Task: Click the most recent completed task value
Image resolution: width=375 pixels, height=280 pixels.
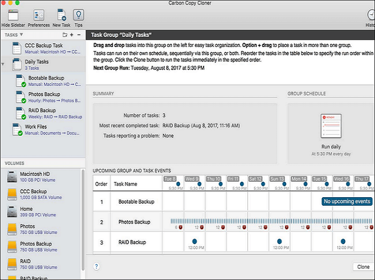Action: [201, 126]
